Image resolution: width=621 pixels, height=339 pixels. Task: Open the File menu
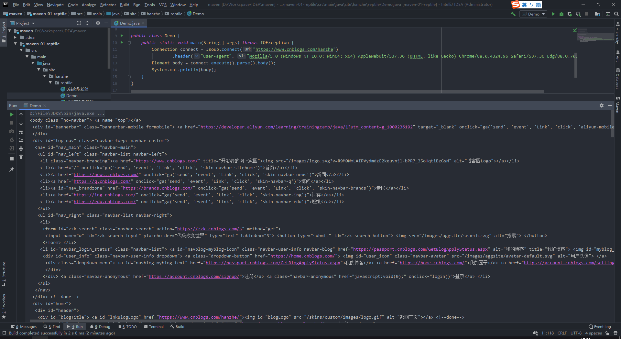click(x=16, y=5)
